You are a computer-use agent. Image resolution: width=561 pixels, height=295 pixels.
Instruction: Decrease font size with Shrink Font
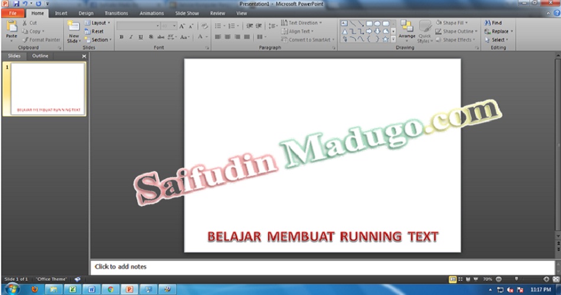click(191, 26)
